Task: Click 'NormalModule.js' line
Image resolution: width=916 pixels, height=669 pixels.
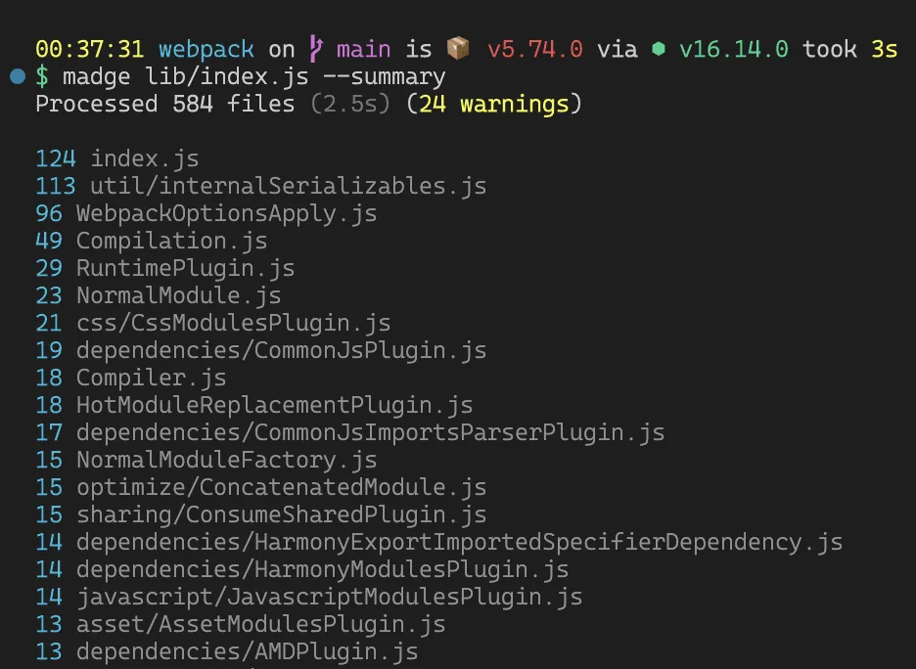Action: (159, 296)
